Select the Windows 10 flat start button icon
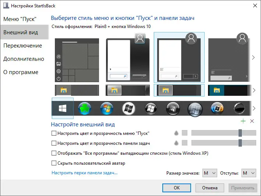This screenshot has height=196, width=261. pyautogui.click(x=63, y=108)
